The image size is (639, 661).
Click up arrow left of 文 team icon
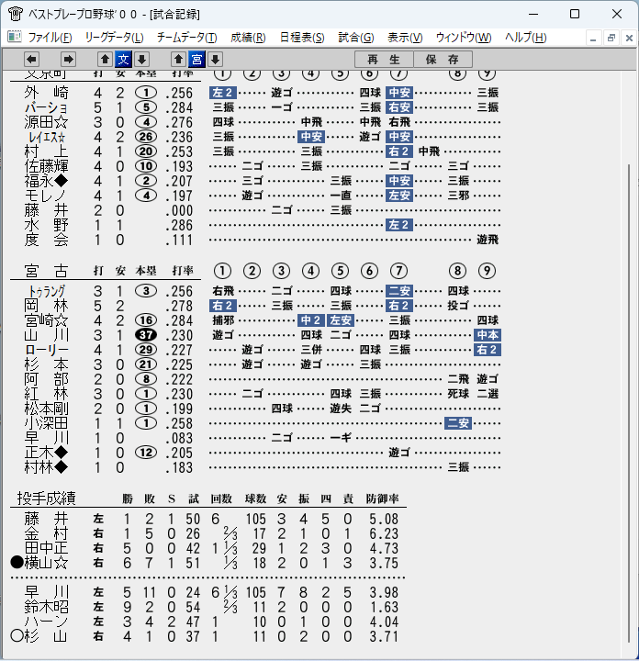(x=105, y=60)
